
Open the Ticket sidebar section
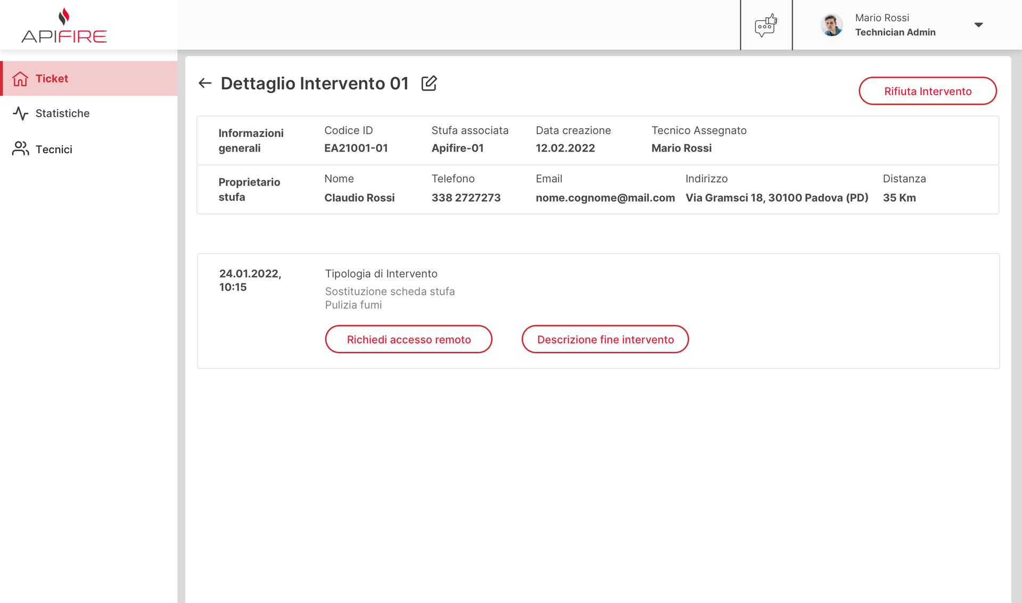pyautogui.click(x=52, y=79)
